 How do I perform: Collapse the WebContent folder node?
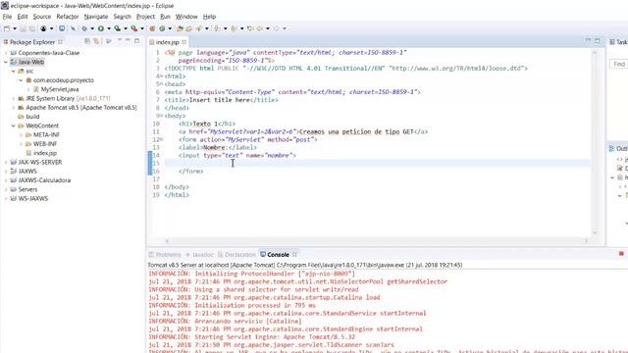click(13, 126)
